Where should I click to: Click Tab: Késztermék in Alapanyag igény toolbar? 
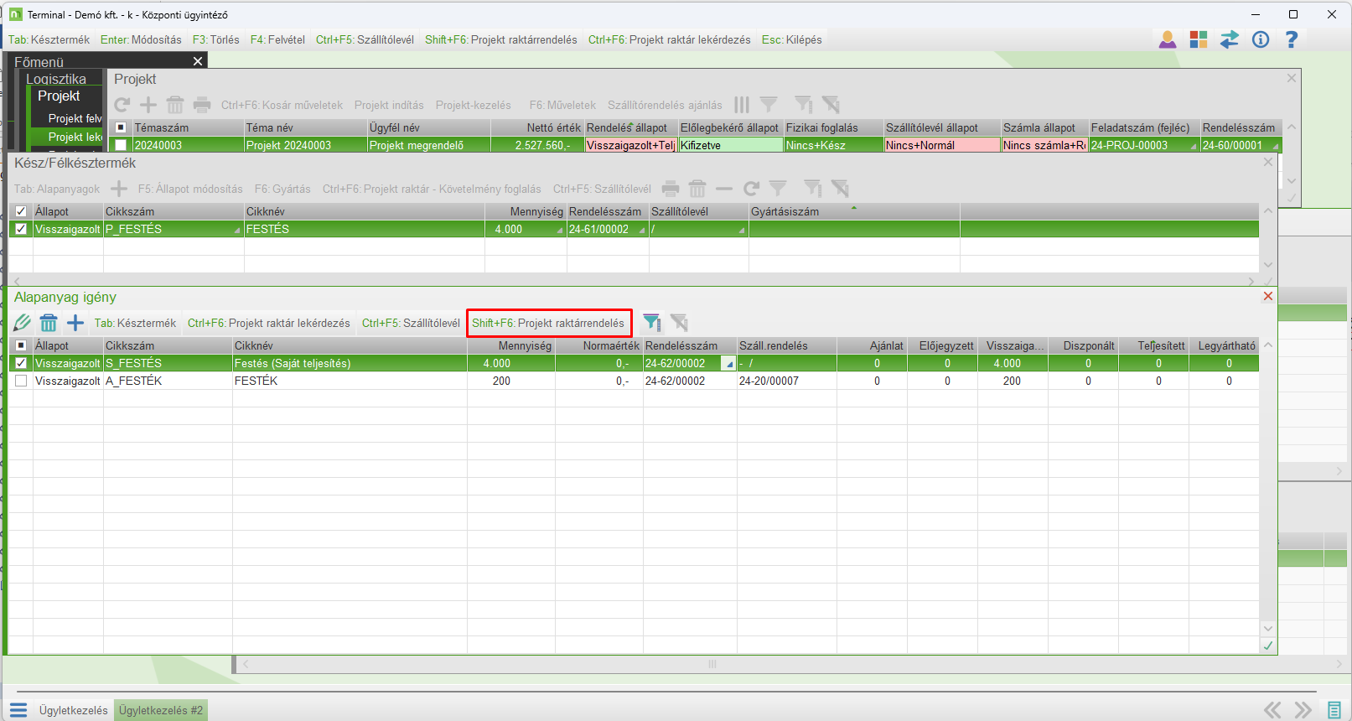[135, 323]
